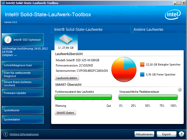
Task: Open Laufwerksdaten drive details
Action: tap(67, 78)
